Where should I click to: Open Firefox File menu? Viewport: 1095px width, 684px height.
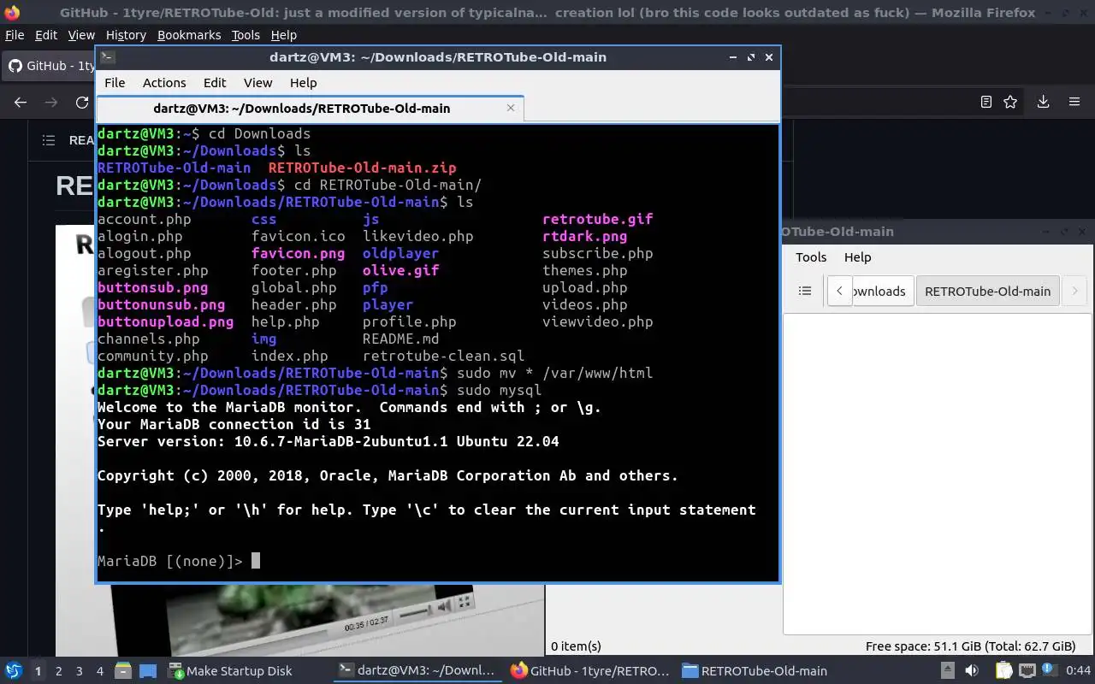point(15,35)
